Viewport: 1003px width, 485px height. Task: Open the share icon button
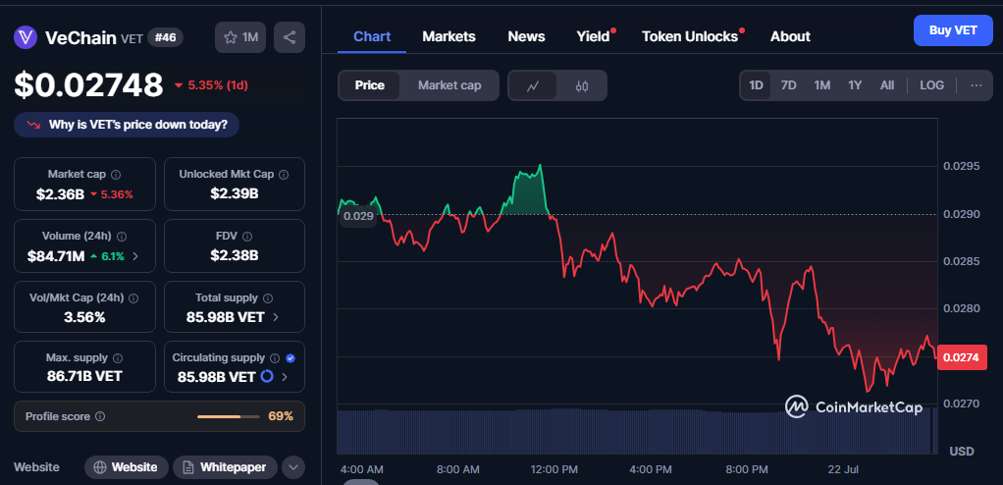coord(290,37)
